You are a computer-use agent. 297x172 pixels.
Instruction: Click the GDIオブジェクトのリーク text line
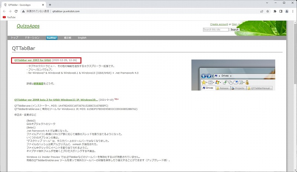[x=41, y=124]
